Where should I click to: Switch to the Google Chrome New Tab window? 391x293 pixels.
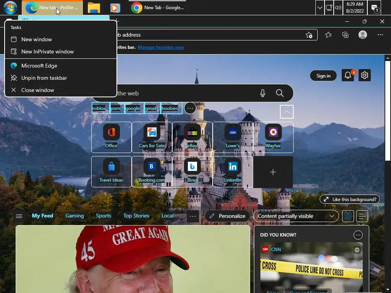click(158, 8)
